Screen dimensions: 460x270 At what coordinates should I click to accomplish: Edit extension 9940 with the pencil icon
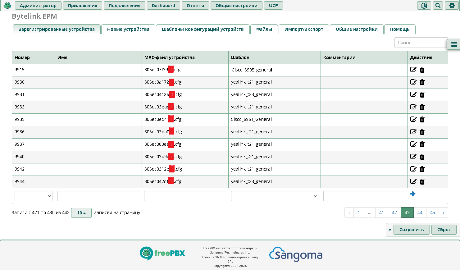point(413,157)
